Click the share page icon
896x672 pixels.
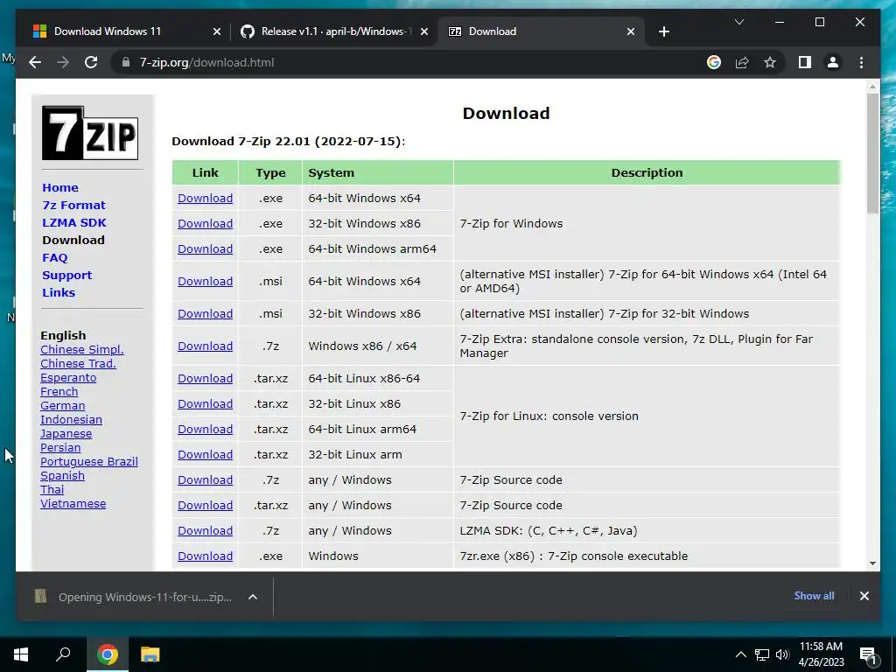pyautogui.click(x=742, y=62)
